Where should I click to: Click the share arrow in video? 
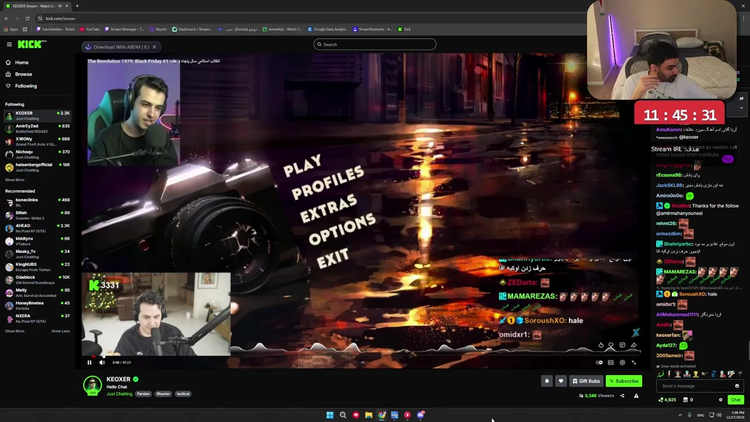pyautogui.click(x=633, y=346)
